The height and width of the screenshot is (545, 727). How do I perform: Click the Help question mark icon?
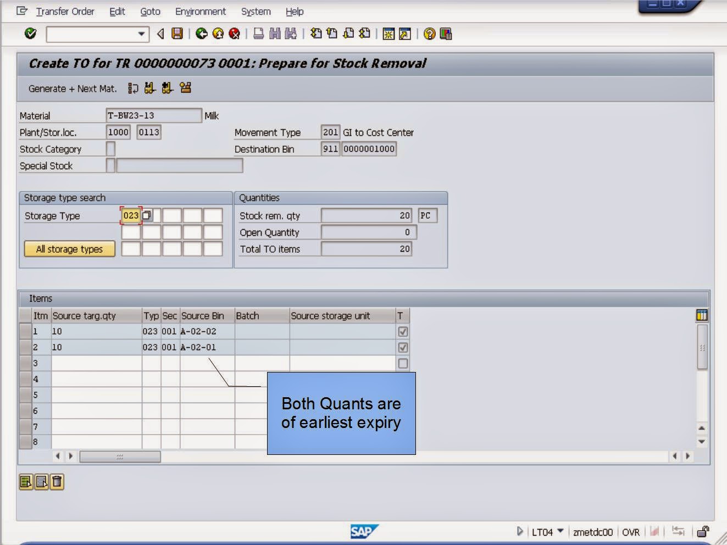[429, 34]
